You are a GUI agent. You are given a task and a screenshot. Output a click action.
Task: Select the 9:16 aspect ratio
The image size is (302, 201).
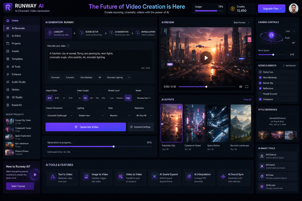(x=57, y=98)
